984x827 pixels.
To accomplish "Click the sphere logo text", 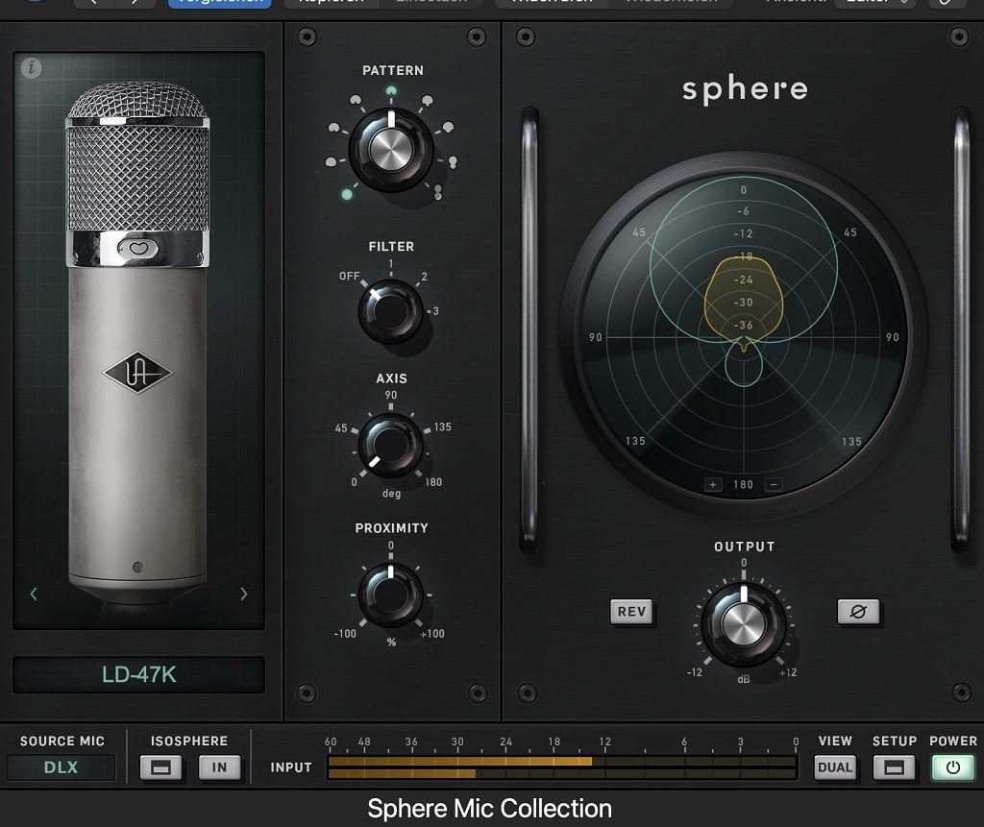I will click(745, 89).
